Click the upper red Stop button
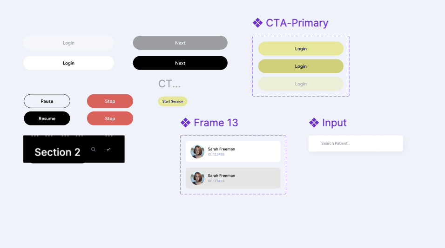 [110, 101]
